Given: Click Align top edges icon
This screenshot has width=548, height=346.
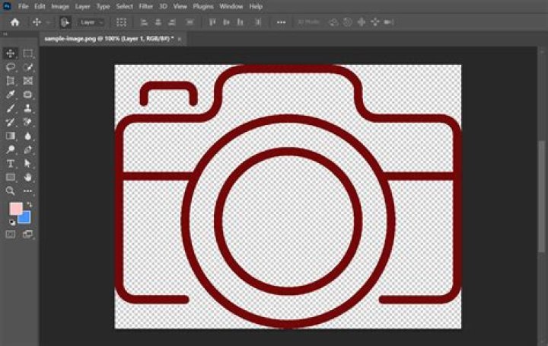Looking at the screenshot, I should [x=212, y=22].
